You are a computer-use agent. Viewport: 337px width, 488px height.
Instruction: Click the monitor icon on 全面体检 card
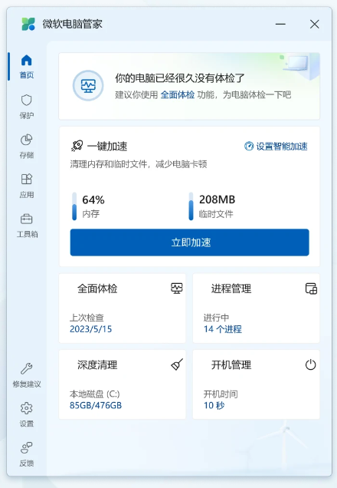[177, 289]
